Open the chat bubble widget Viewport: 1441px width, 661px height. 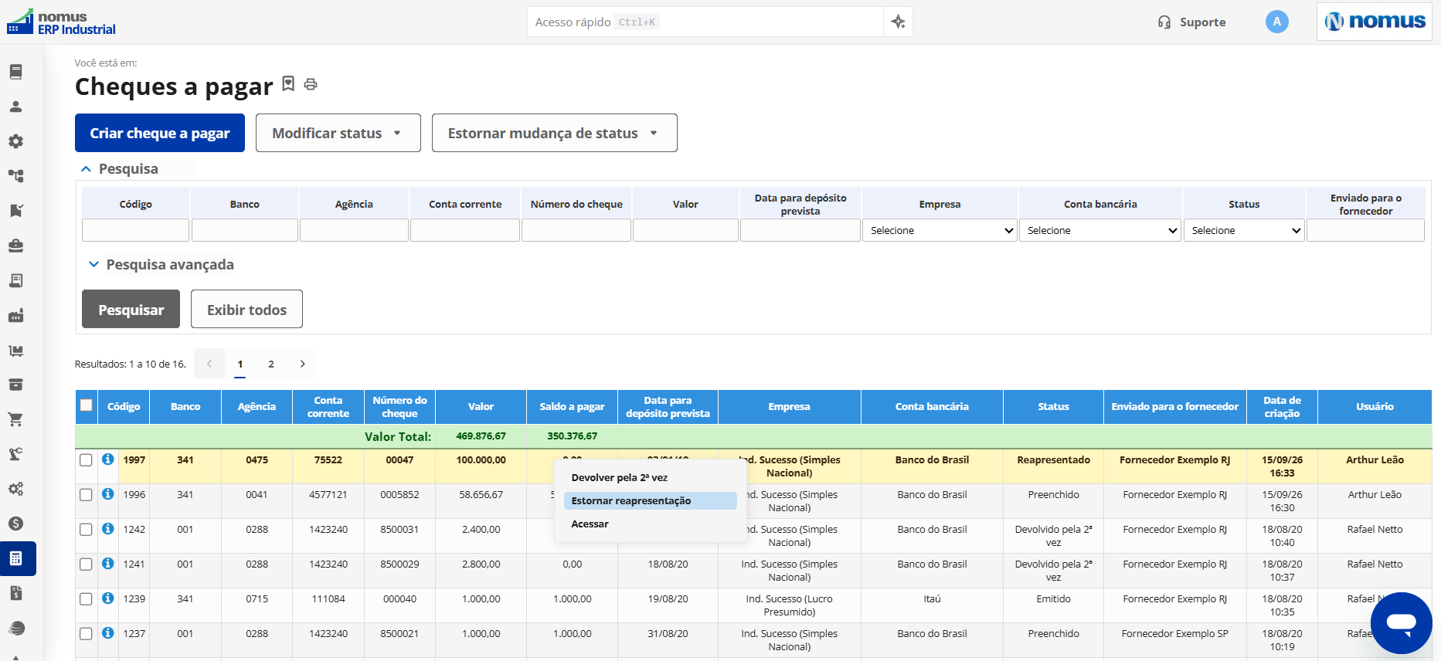click(x=1401, y=622)
